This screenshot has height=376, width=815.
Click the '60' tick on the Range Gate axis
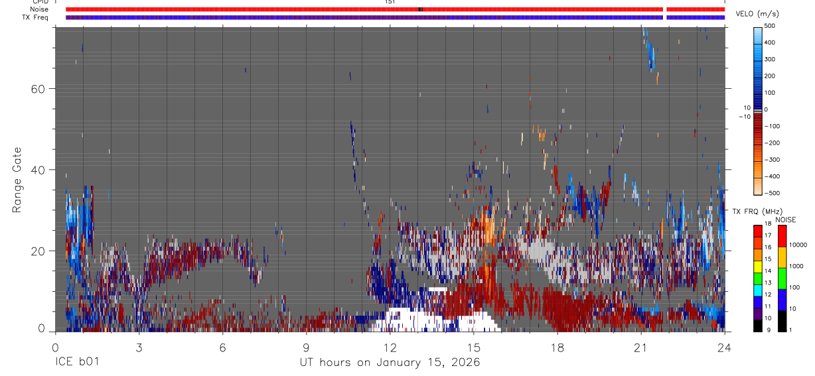(38, 89)
